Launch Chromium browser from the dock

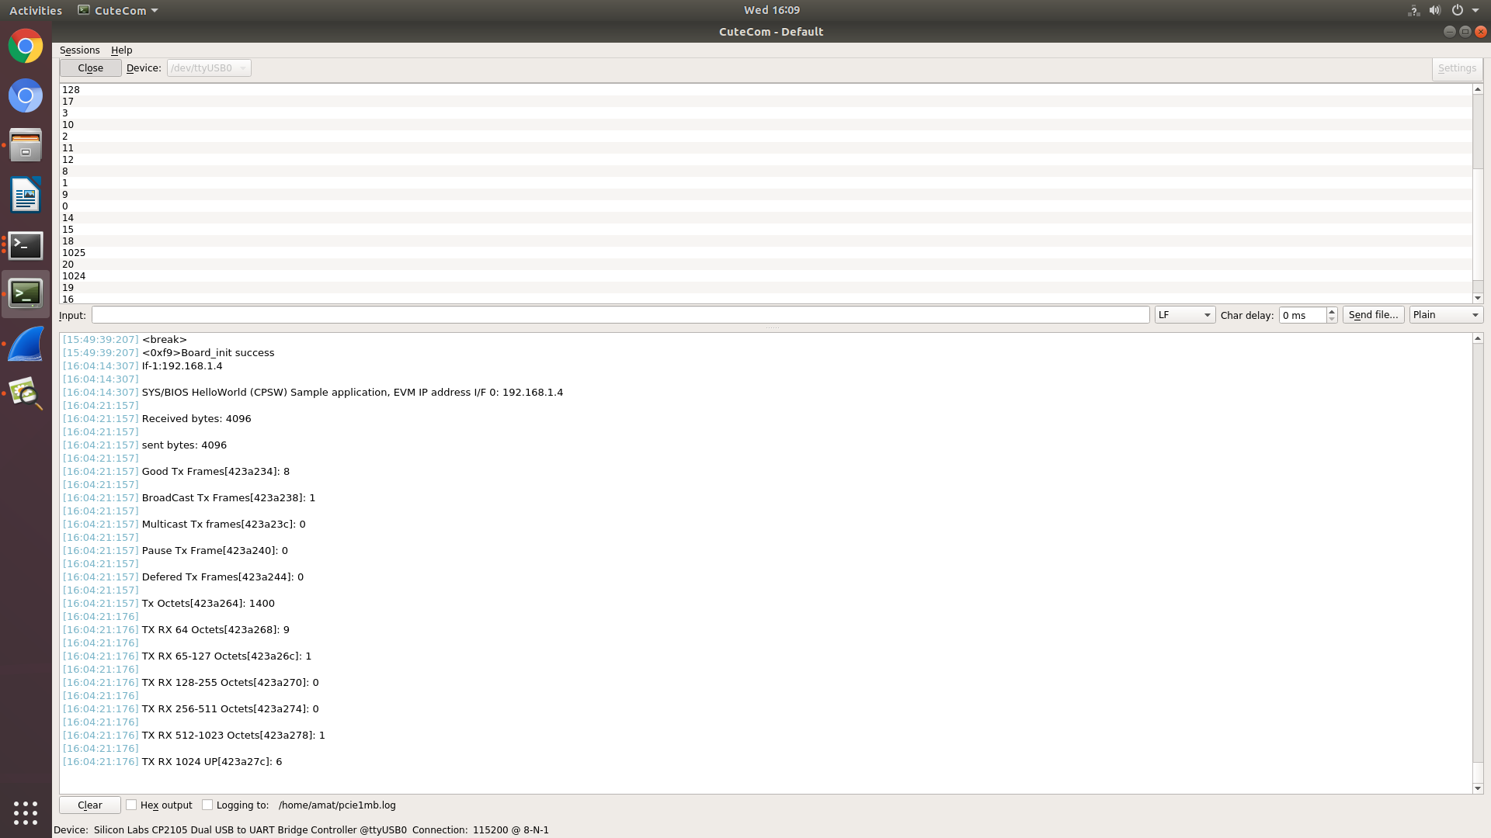[x=26, y=96]
